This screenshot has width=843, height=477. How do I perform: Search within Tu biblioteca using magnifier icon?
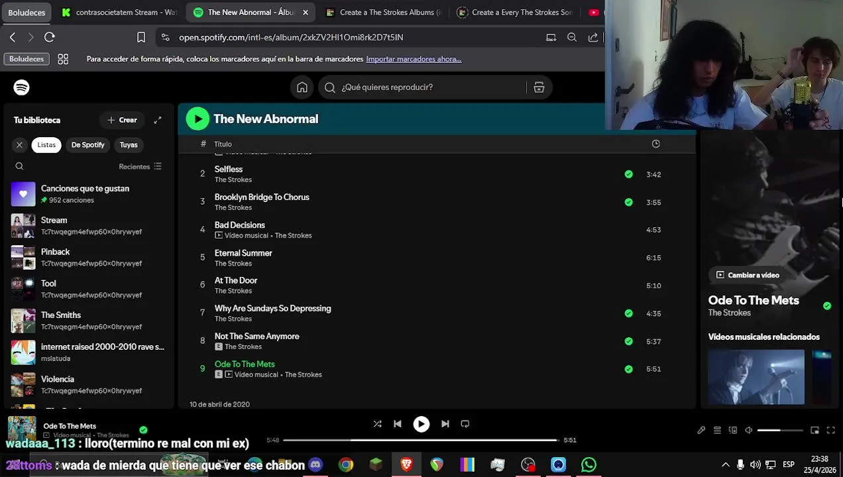(19, 166)
